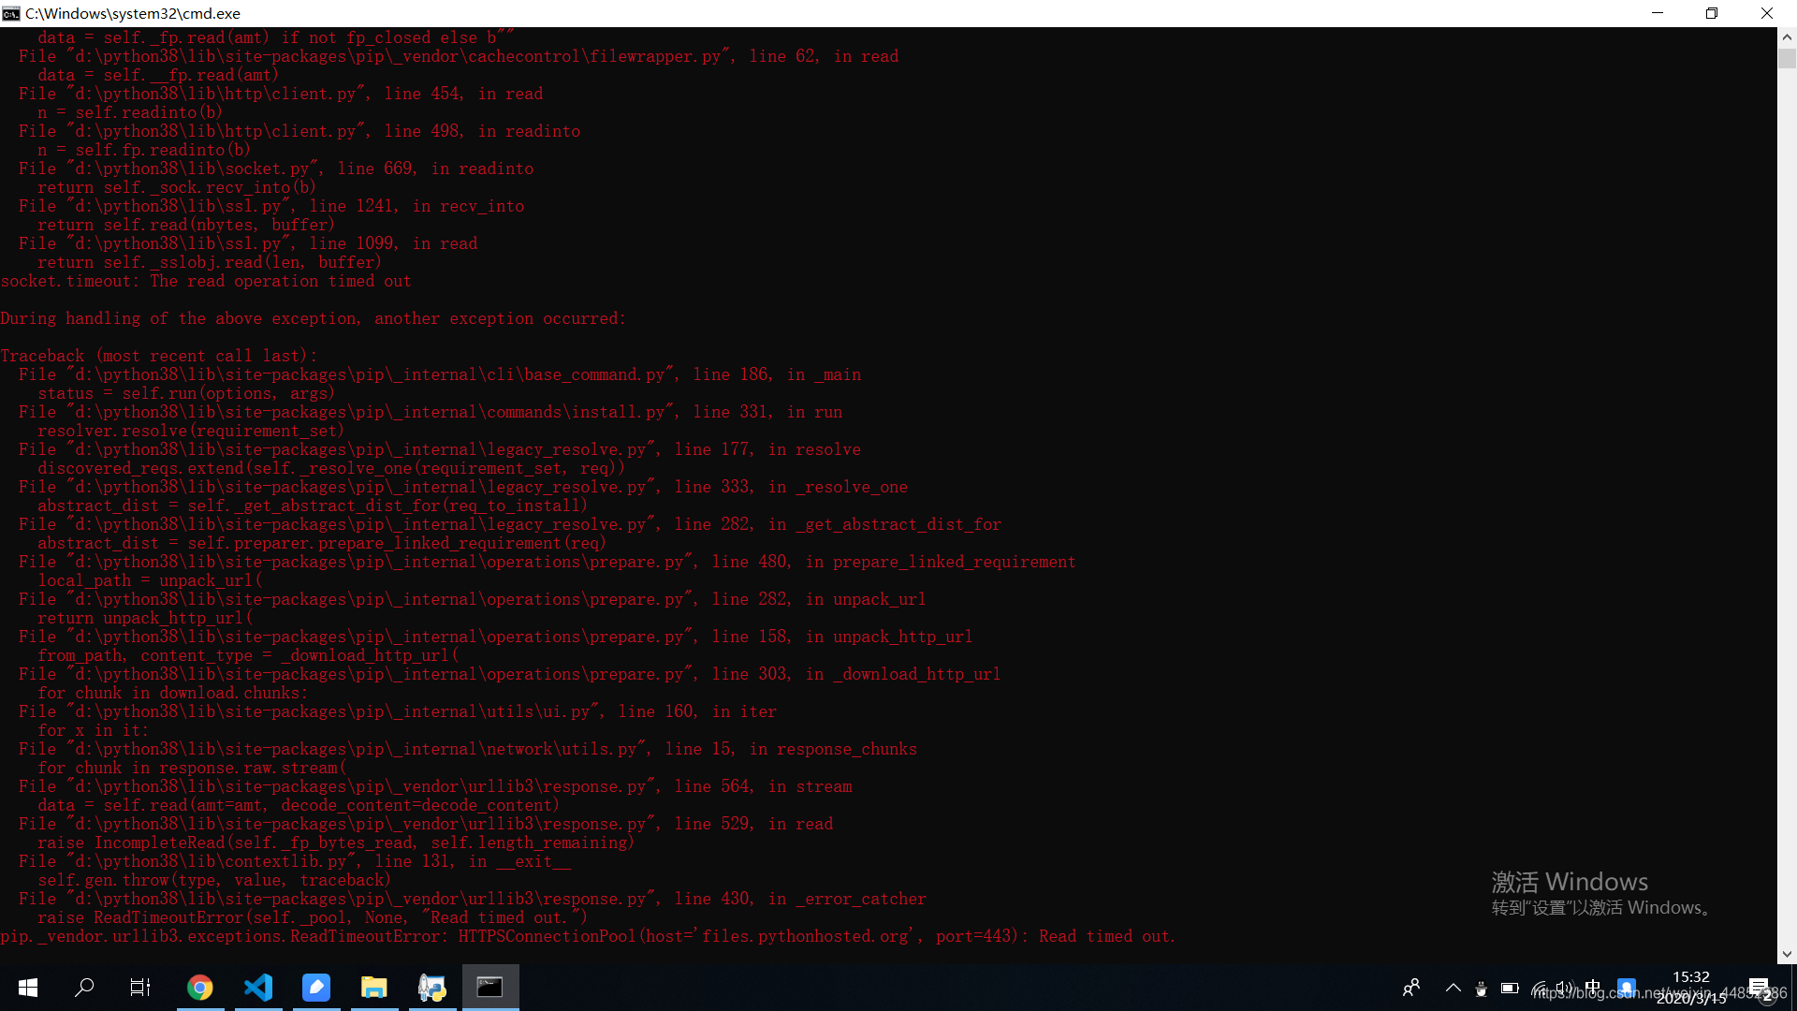1797x1011 pixels.
Task: Open the Windows Start menu
Action: [x=28, y=987]
